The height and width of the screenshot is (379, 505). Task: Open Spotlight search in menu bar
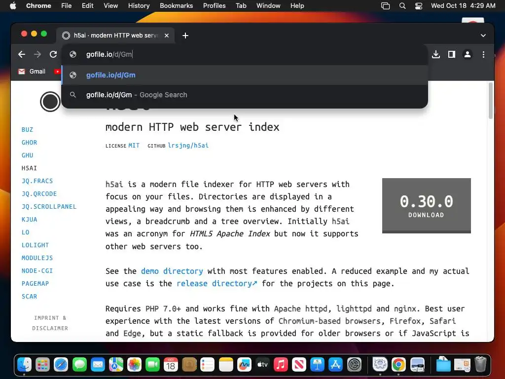tap(402, 6)
